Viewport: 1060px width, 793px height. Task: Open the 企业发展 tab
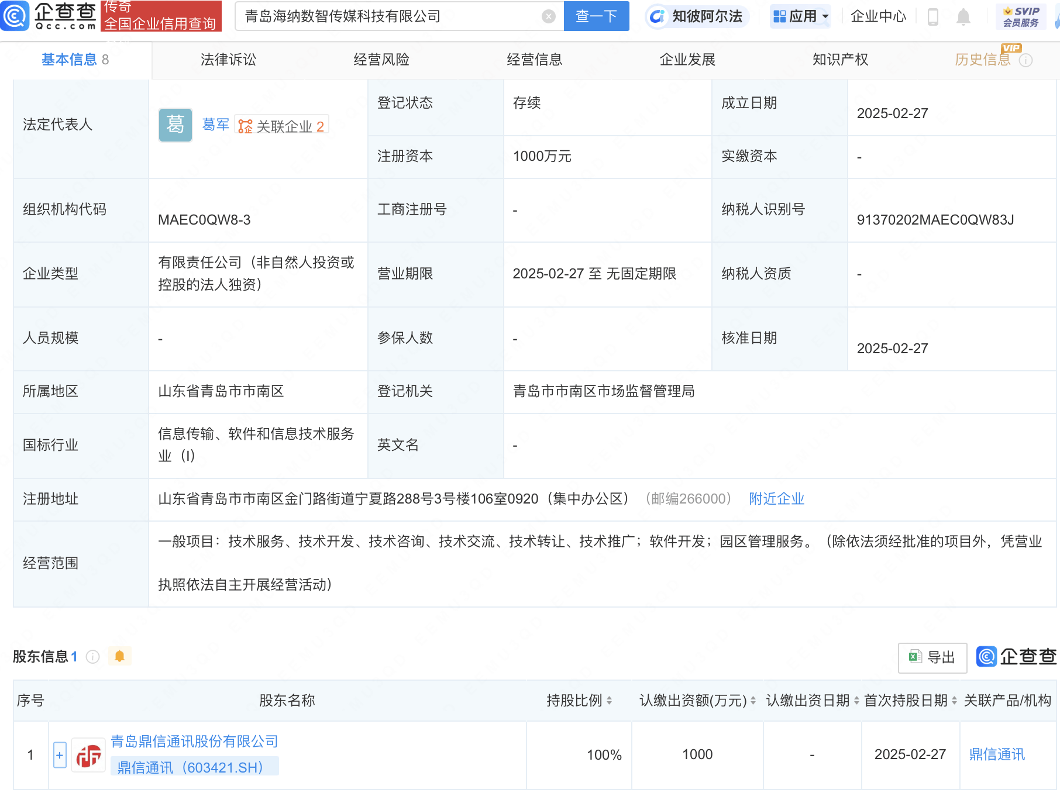[687, 60]
